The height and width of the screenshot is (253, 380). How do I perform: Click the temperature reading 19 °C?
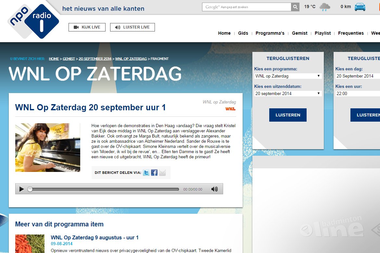(310, 6)
